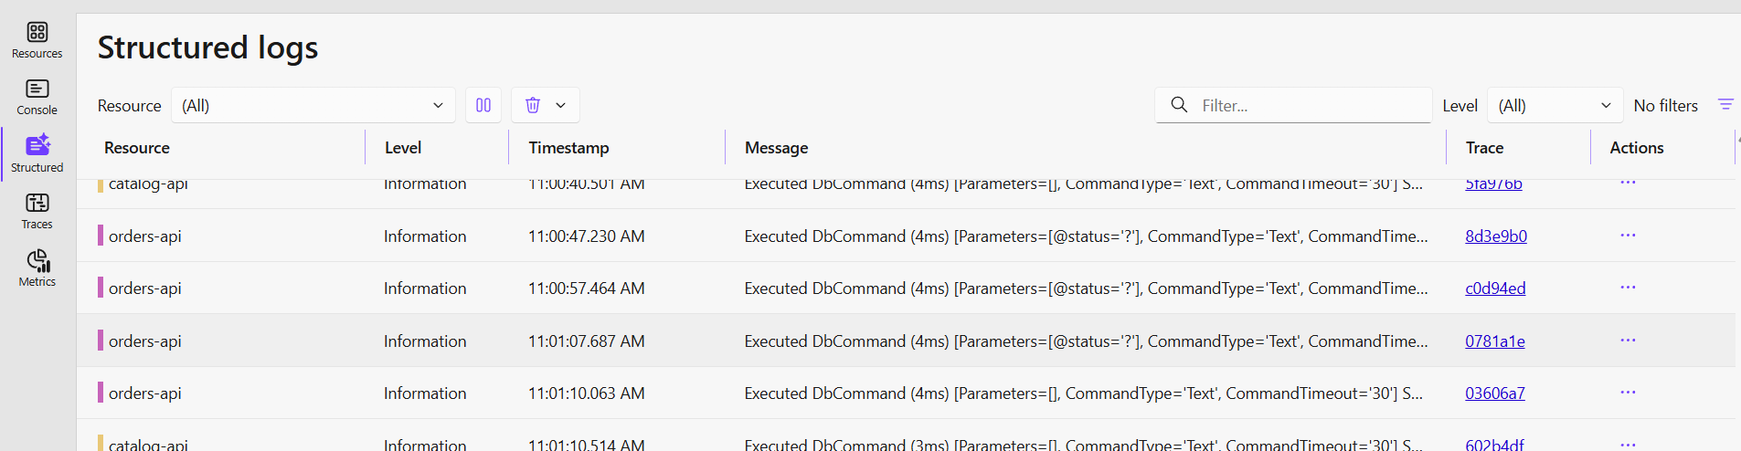Open trace link 03606a7
1741x451 pixels.
pyautogui.click(x=1495, y=393)
